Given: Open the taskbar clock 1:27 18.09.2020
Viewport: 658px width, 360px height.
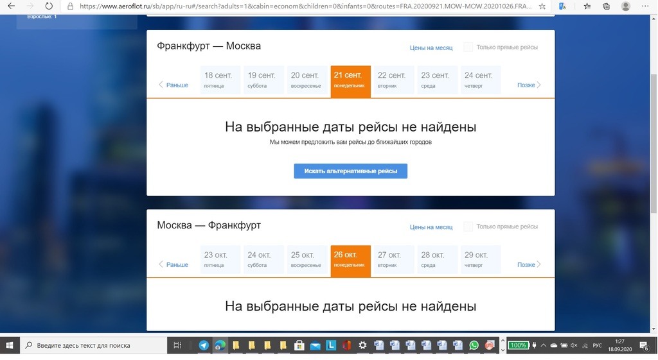Looking at the screenshot, I should (x=620, y=345).
